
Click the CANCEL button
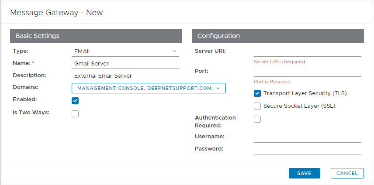pos(347,173)
